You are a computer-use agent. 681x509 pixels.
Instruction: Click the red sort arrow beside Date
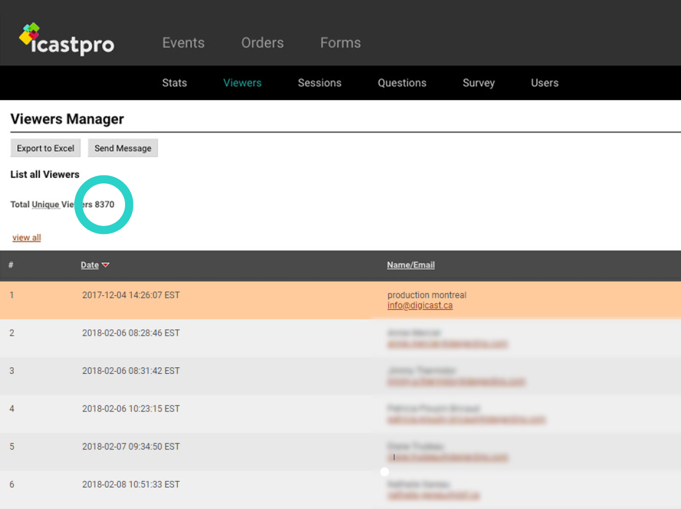coord(105,266)
